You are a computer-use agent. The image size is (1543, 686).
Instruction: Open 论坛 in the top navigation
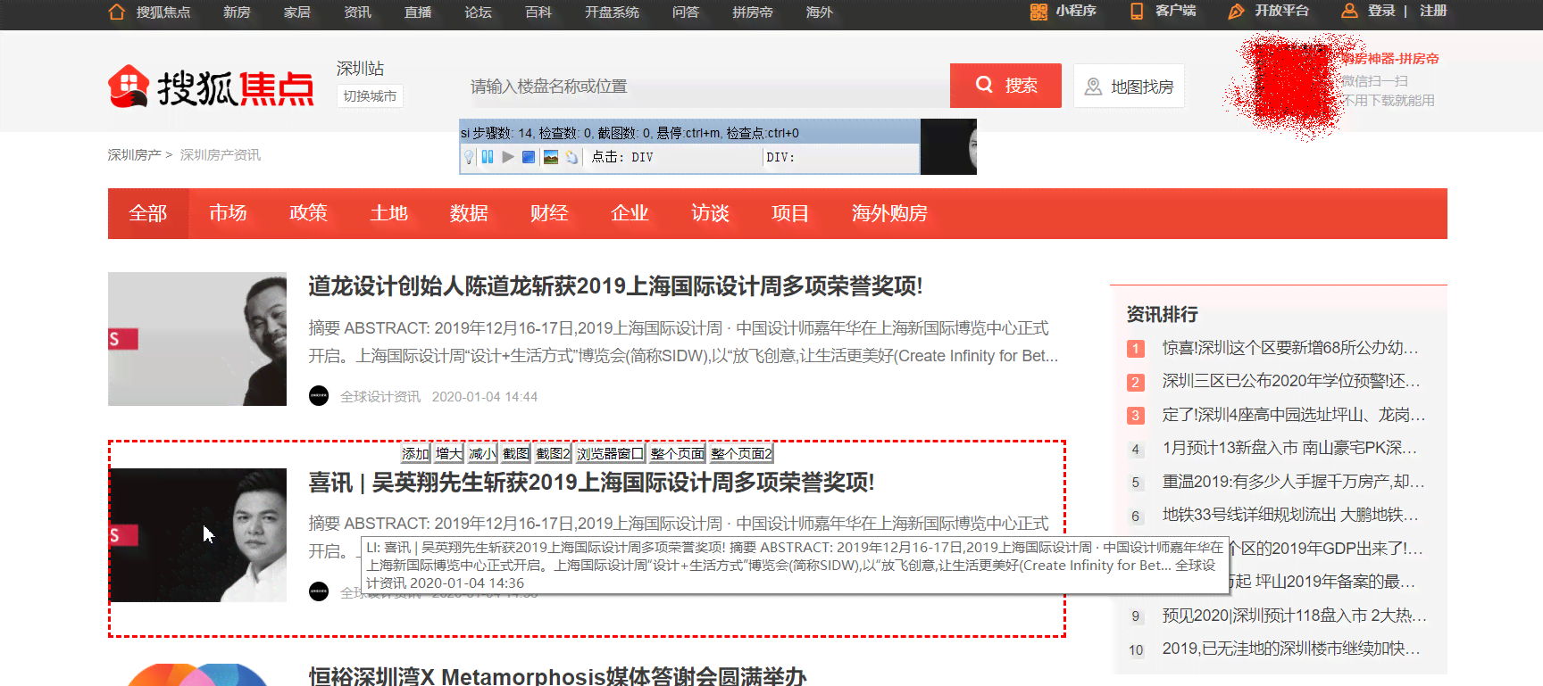[479, 12]
